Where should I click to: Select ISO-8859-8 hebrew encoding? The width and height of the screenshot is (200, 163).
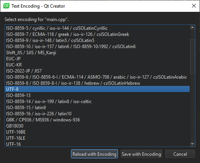tap(97, 83)
